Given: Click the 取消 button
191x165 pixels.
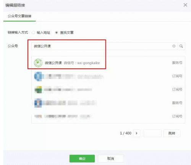Looking at the screenshot, I should (110, 159).
